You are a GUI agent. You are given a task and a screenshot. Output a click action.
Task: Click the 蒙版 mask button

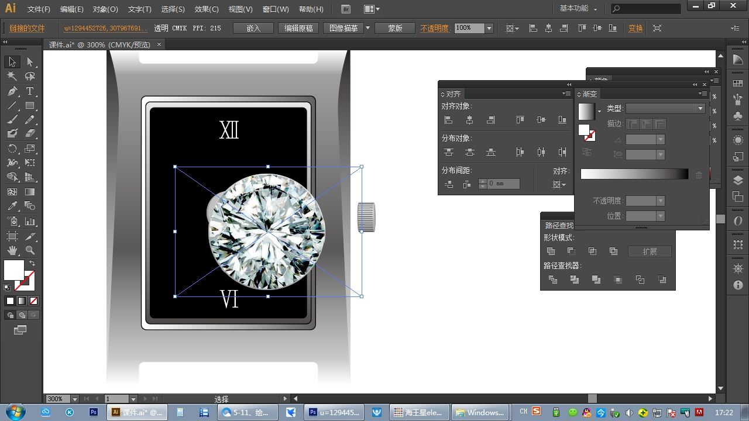click(396, 28)
